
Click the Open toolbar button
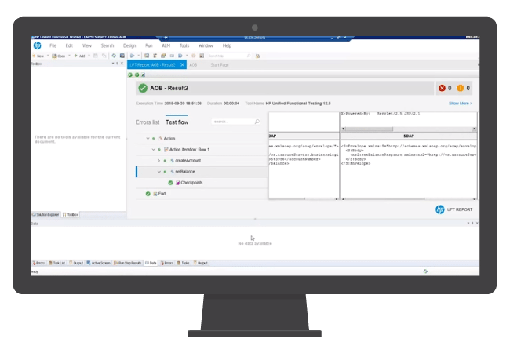[x=59, y=56]
